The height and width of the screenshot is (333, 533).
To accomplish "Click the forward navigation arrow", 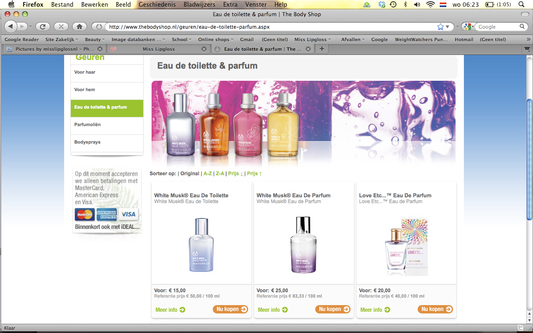I will [x=22, y=27].
